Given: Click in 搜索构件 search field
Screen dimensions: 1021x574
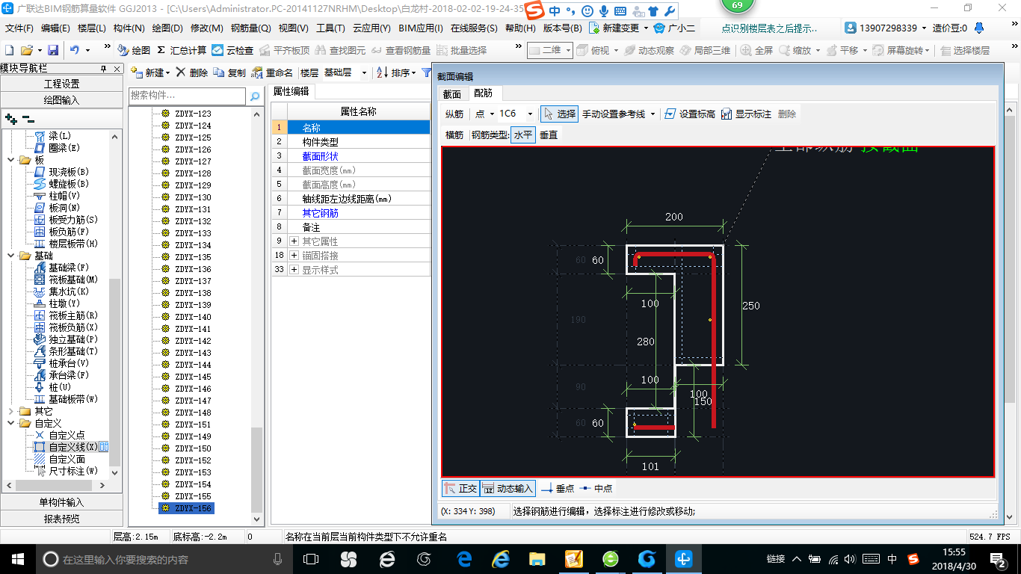Looking at the screenshot, I should (x=187, y=96).
